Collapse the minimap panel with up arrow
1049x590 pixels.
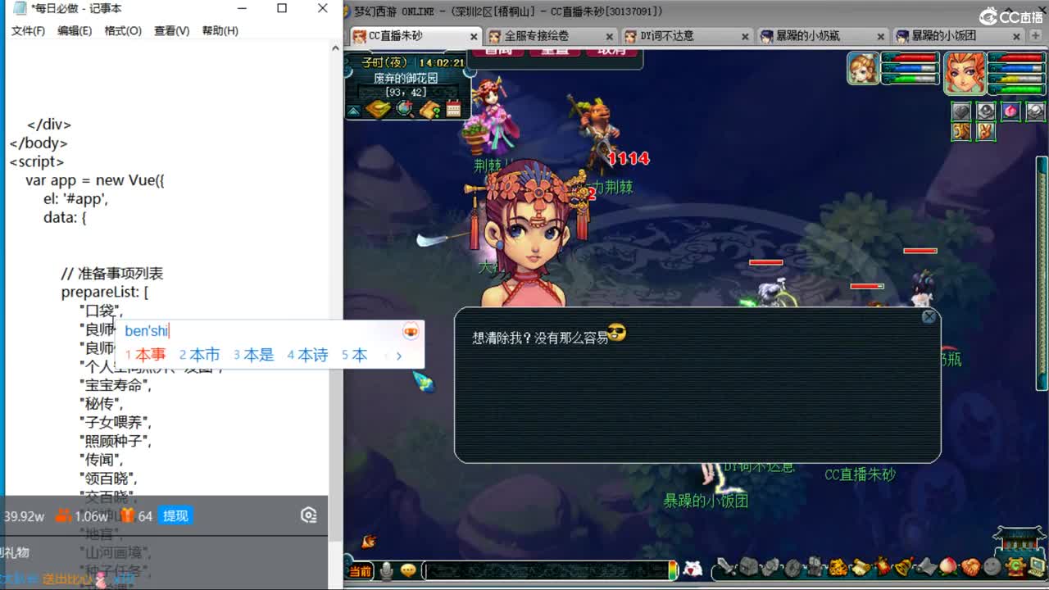(x=353, y=111)
